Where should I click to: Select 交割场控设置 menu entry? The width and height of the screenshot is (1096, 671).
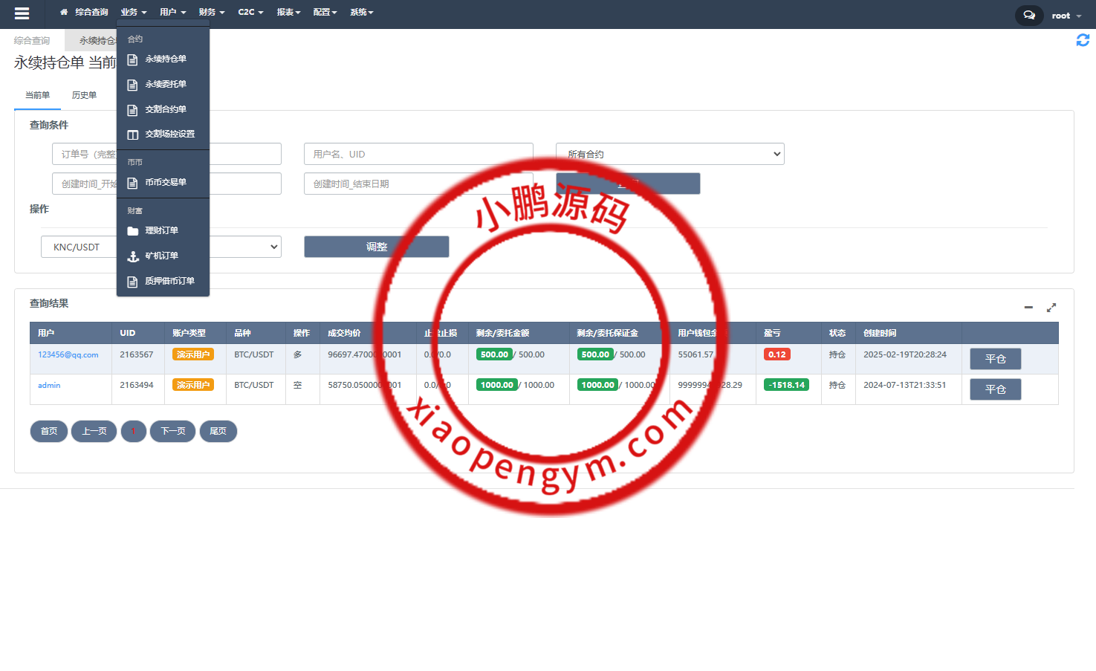pyautogui.click(x=169, y=134)
